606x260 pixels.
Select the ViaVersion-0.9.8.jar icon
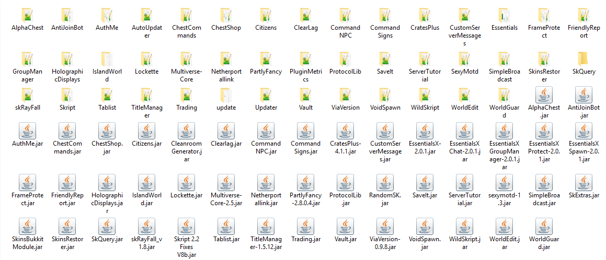[385, 226]
